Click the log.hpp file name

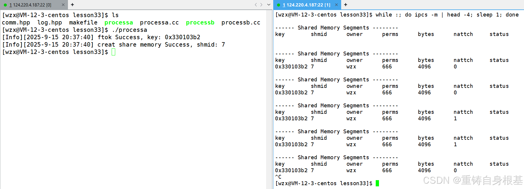coord(50,22)
